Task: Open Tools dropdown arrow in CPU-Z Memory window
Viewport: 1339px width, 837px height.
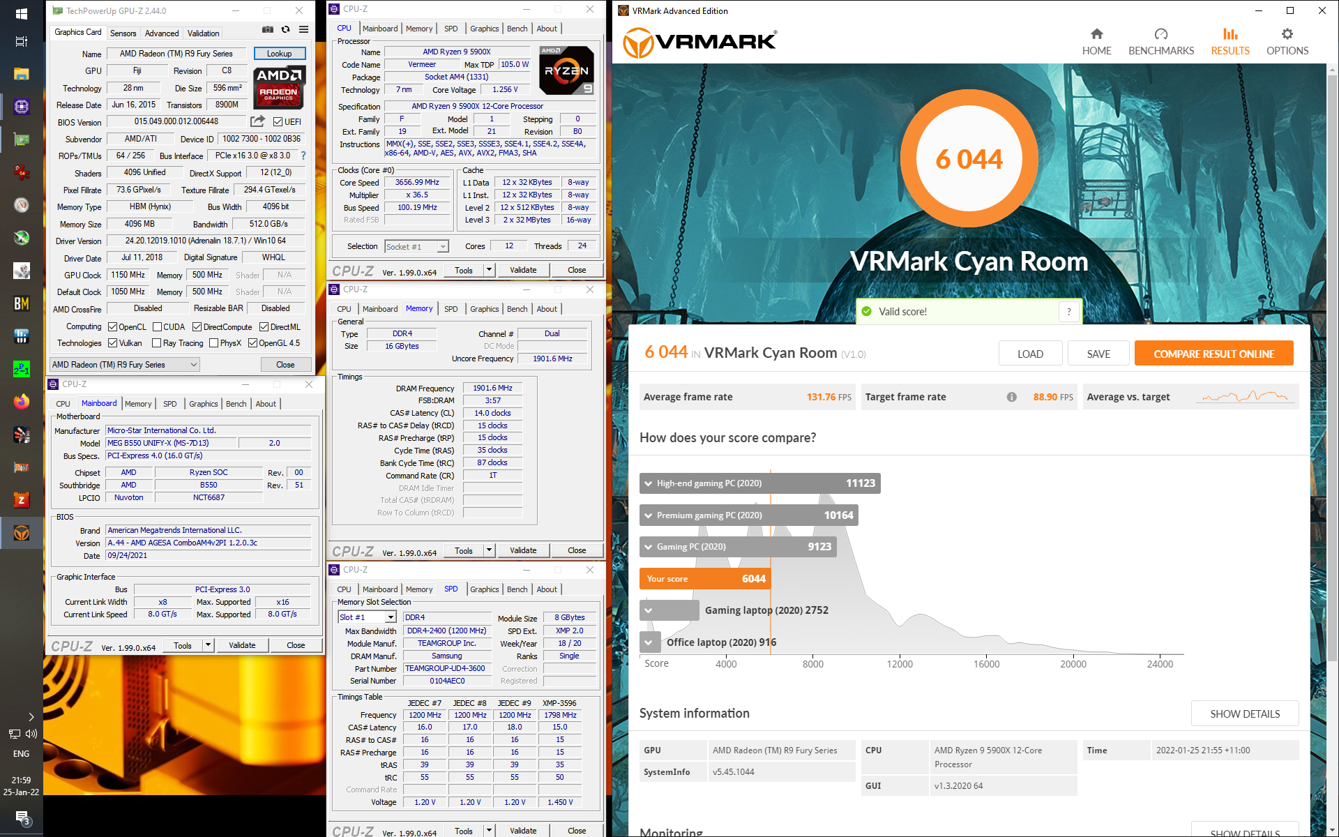Action: pyautogui.click(x=489, y=550)
